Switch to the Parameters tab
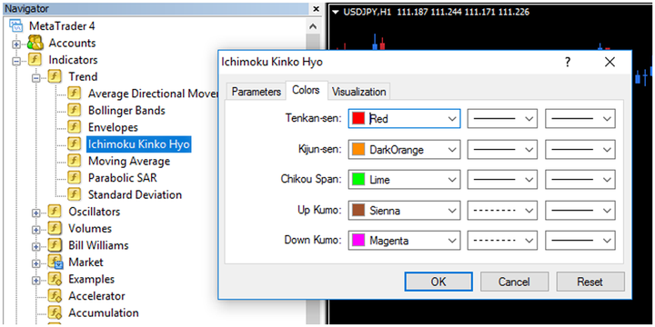Screen dimensions: 655x327 click(x=256, y=92)
